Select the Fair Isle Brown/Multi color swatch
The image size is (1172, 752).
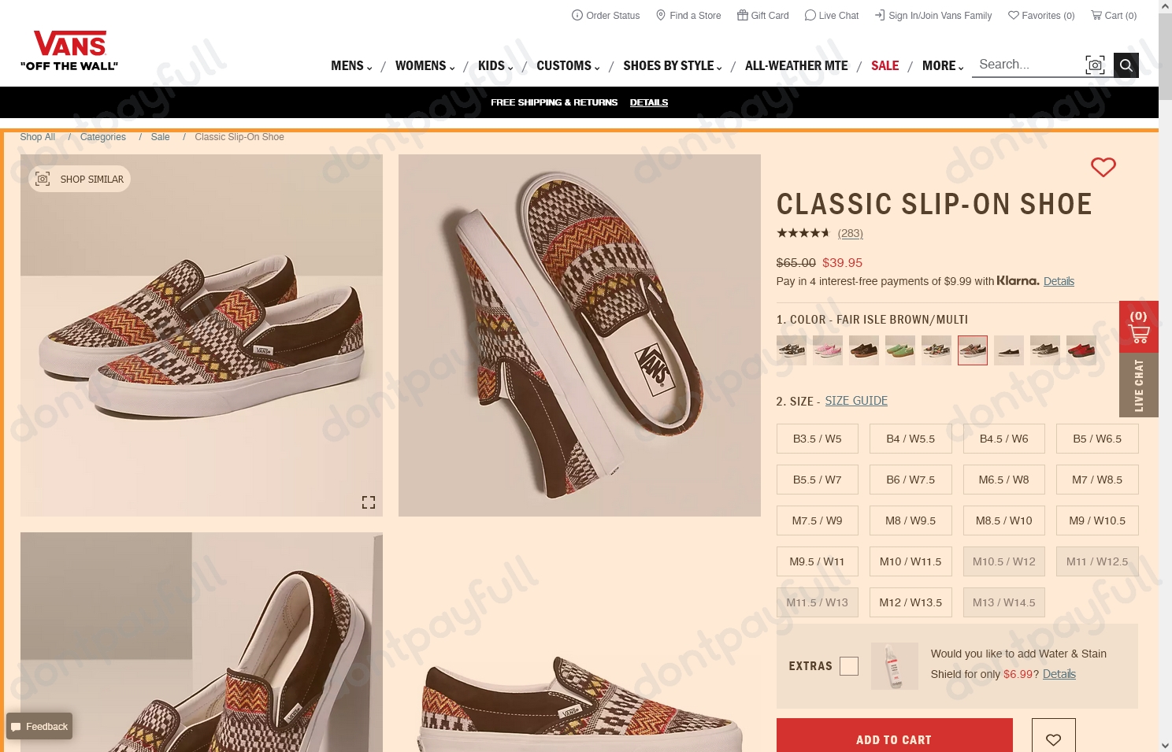pos(972,350)
